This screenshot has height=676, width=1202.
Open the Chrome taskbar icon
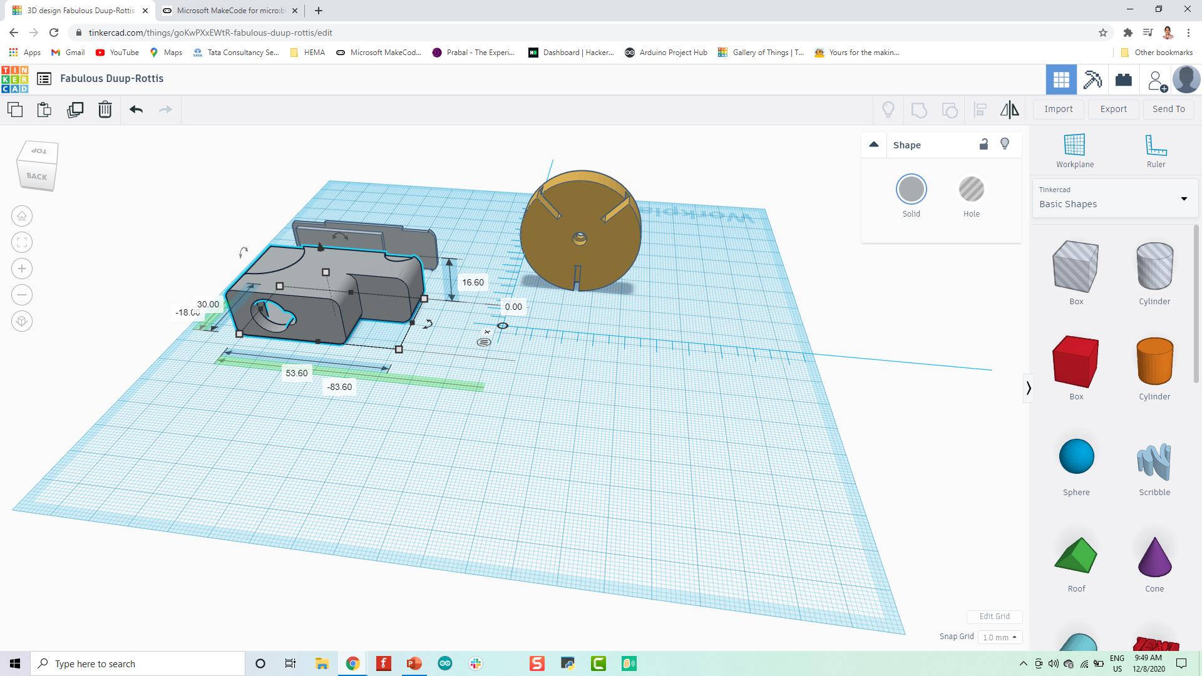click(x=352, y=663)
